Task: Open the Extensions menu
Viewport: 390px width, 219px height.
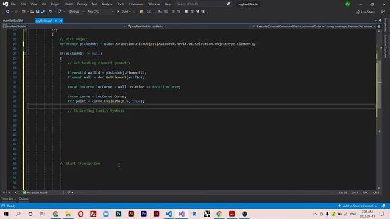Action: pyautogui.click(x=136, y=4)
